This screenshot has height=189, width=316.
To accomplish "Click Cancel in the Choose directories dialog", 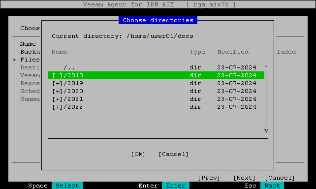I will coord(173,154).
